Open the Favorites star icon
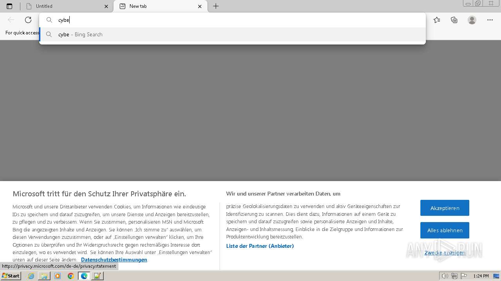Screen dimensions: 501x281 (437, 20)
